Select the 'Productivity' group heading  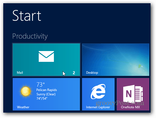click(x=30, y=36)
